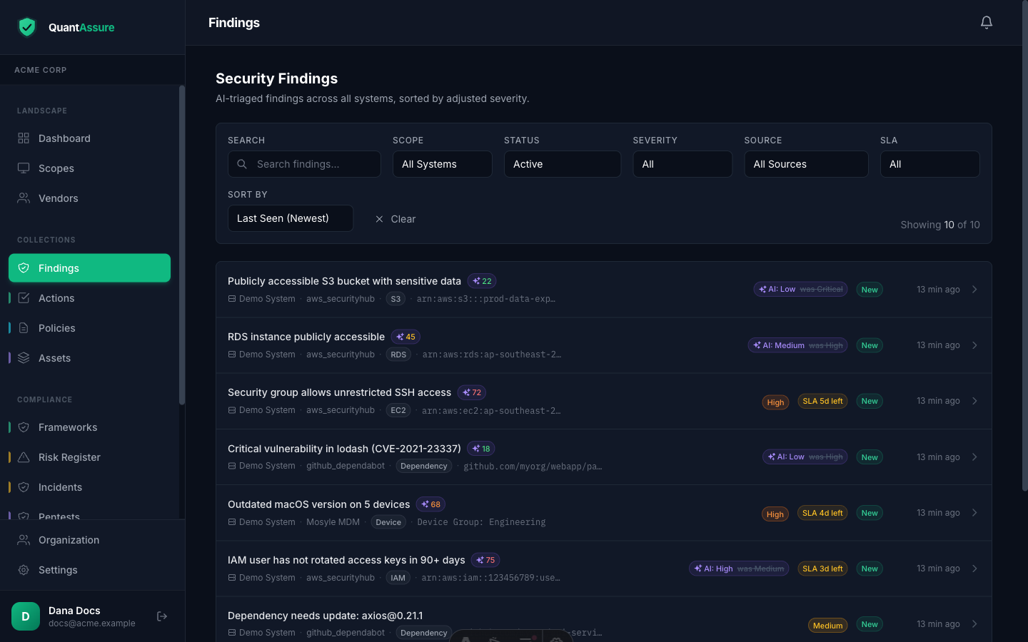Click the QuantAssure shield logo
Screen dimensions: 1028x642
pos(27,27)
